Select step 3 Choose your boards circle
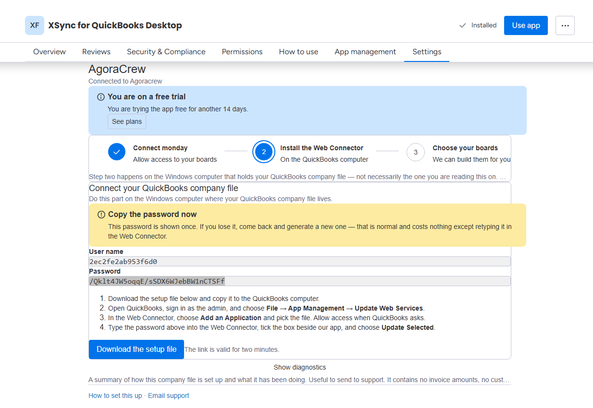Image resolution: width=593 pixels, height=408 pixels. (416, 152)
